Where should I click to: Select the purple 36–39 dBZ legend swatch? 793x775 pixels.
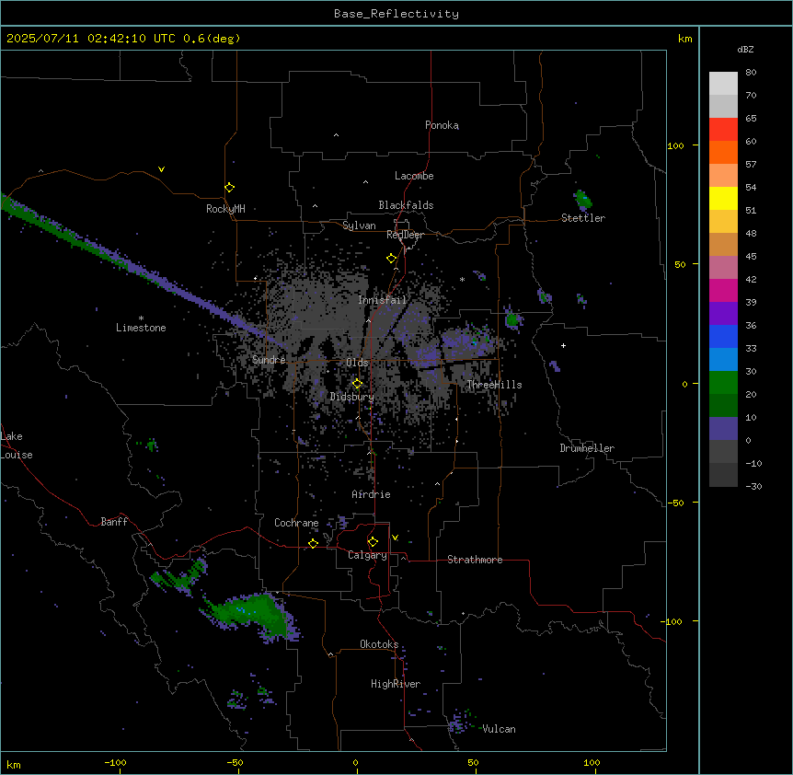[x=723, y=314]
